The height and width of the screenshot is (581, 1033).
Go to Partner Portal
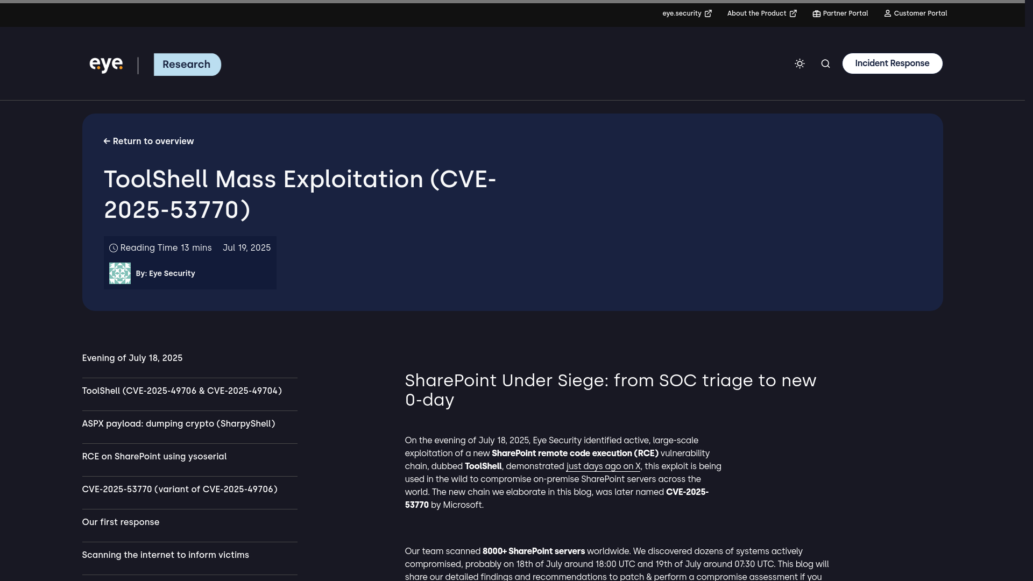840,13
